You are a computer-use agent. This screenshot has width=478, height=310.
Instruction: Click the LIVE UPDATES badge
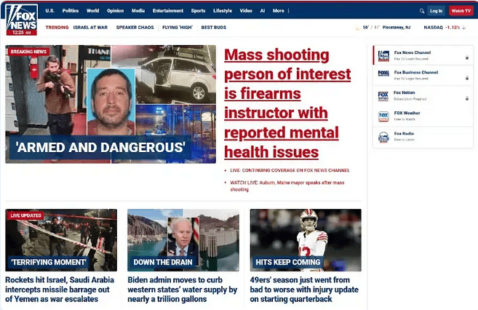(25, 215)
